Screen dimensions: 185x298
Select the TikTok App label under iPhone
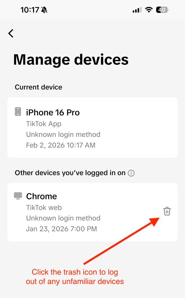[43, 123]
